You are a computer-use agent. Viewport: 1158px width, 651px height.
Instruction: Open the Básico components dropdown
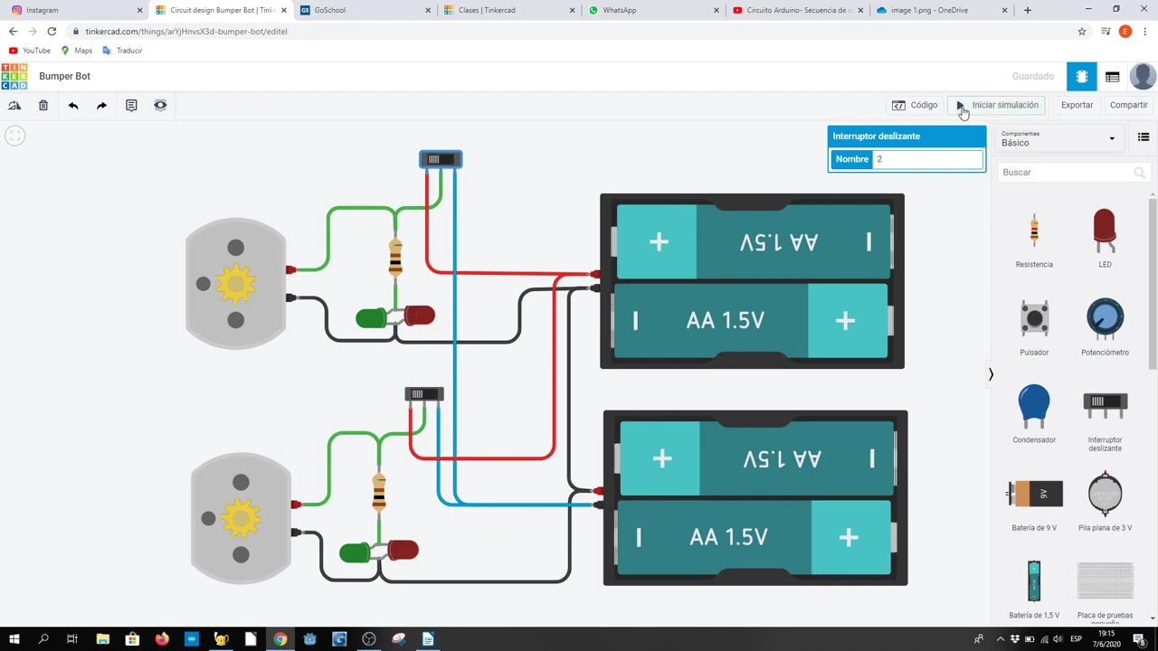tap(1058, 138)
